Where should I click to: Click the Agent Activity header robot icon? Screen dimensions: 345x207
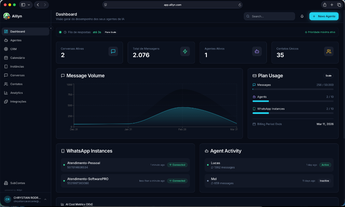click(x=207, y=151)
